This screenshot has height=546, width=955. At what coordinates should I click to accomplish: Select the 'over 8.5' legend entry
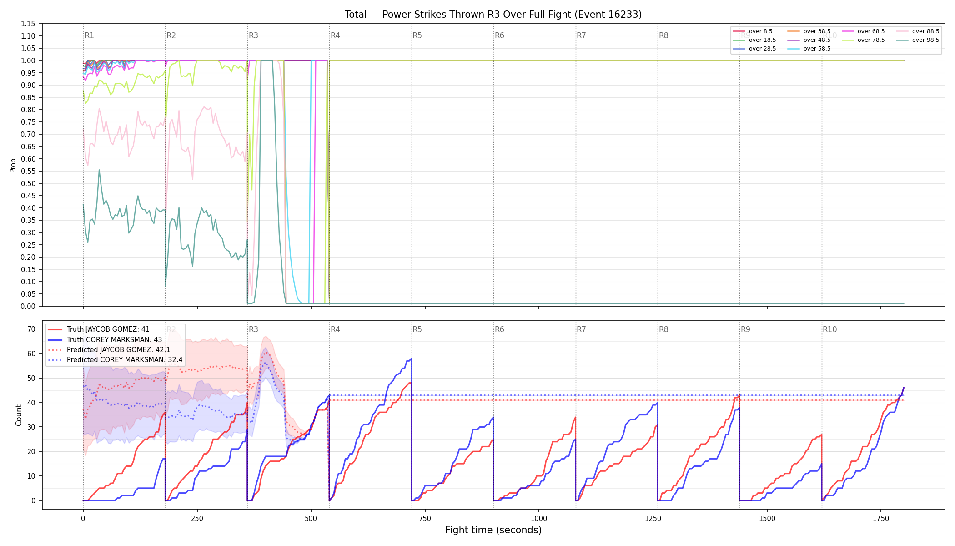[x=753, y=31]
